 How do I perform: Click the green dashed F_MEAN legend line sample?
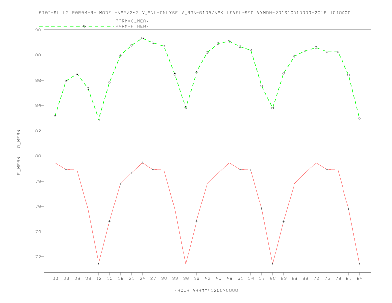pos(77,26)
